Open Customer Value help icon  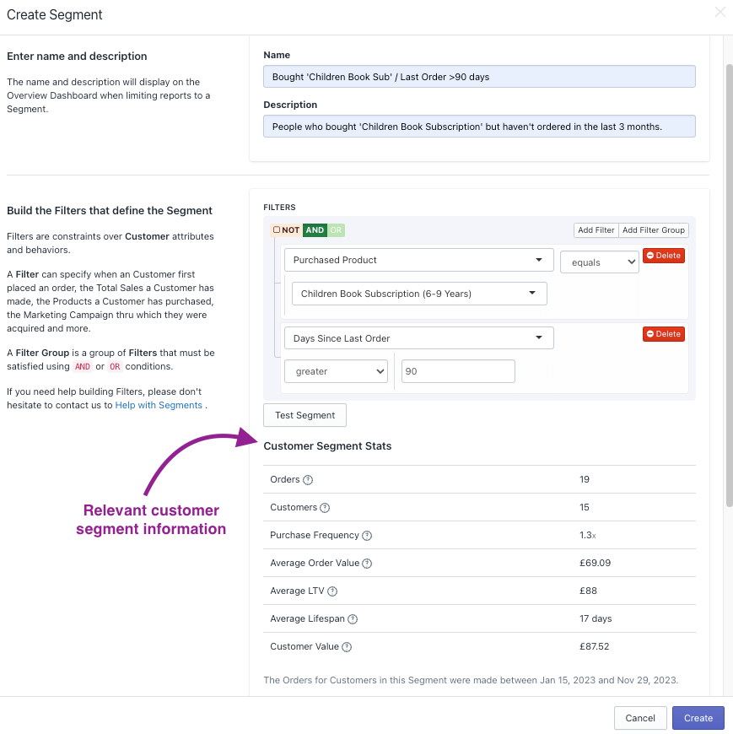[x=347, y=647]
